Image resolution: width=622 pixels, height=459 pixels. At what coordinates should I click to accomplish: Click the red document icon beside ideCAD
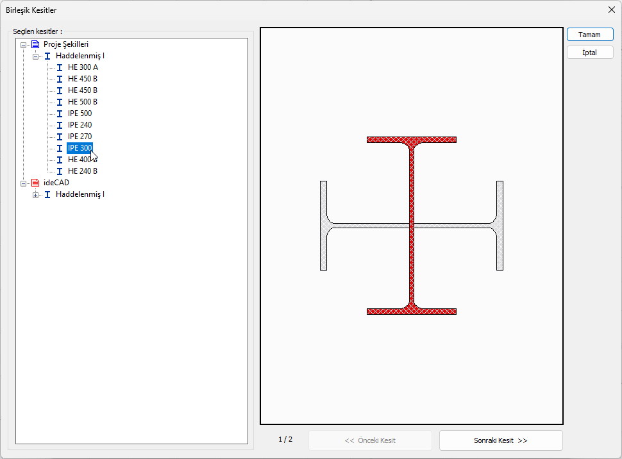pos(35,183)
